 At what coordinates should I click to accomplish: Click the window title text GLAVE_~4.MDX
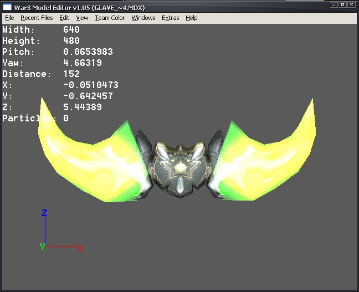[x=119, y=8]
